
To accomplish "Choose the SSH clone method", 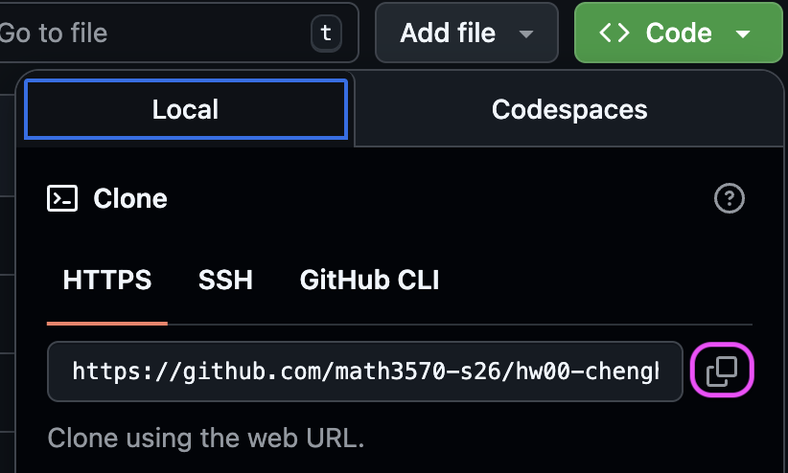I will click(x=225, y=281).
